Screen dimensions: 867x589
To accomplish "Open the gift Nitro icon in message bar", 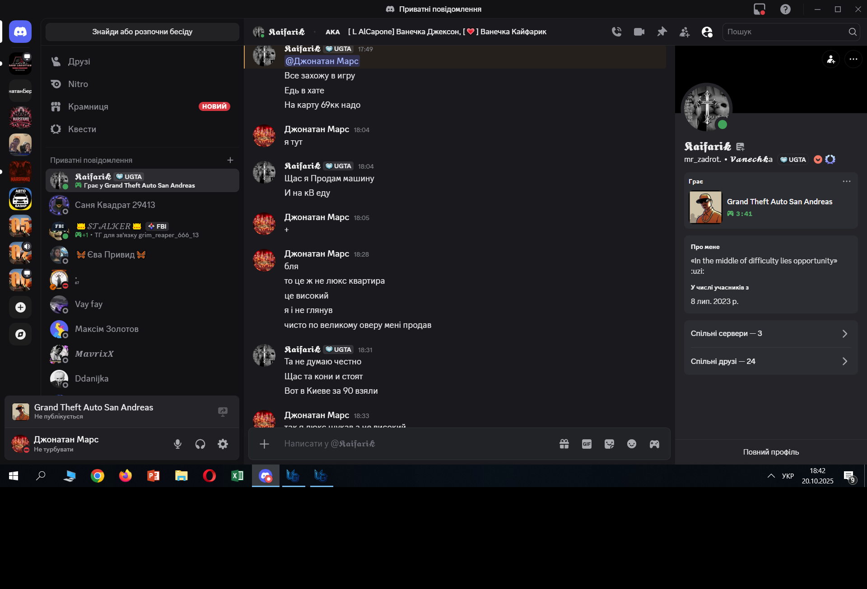I will pyautogui.click(x=564, y=444).
